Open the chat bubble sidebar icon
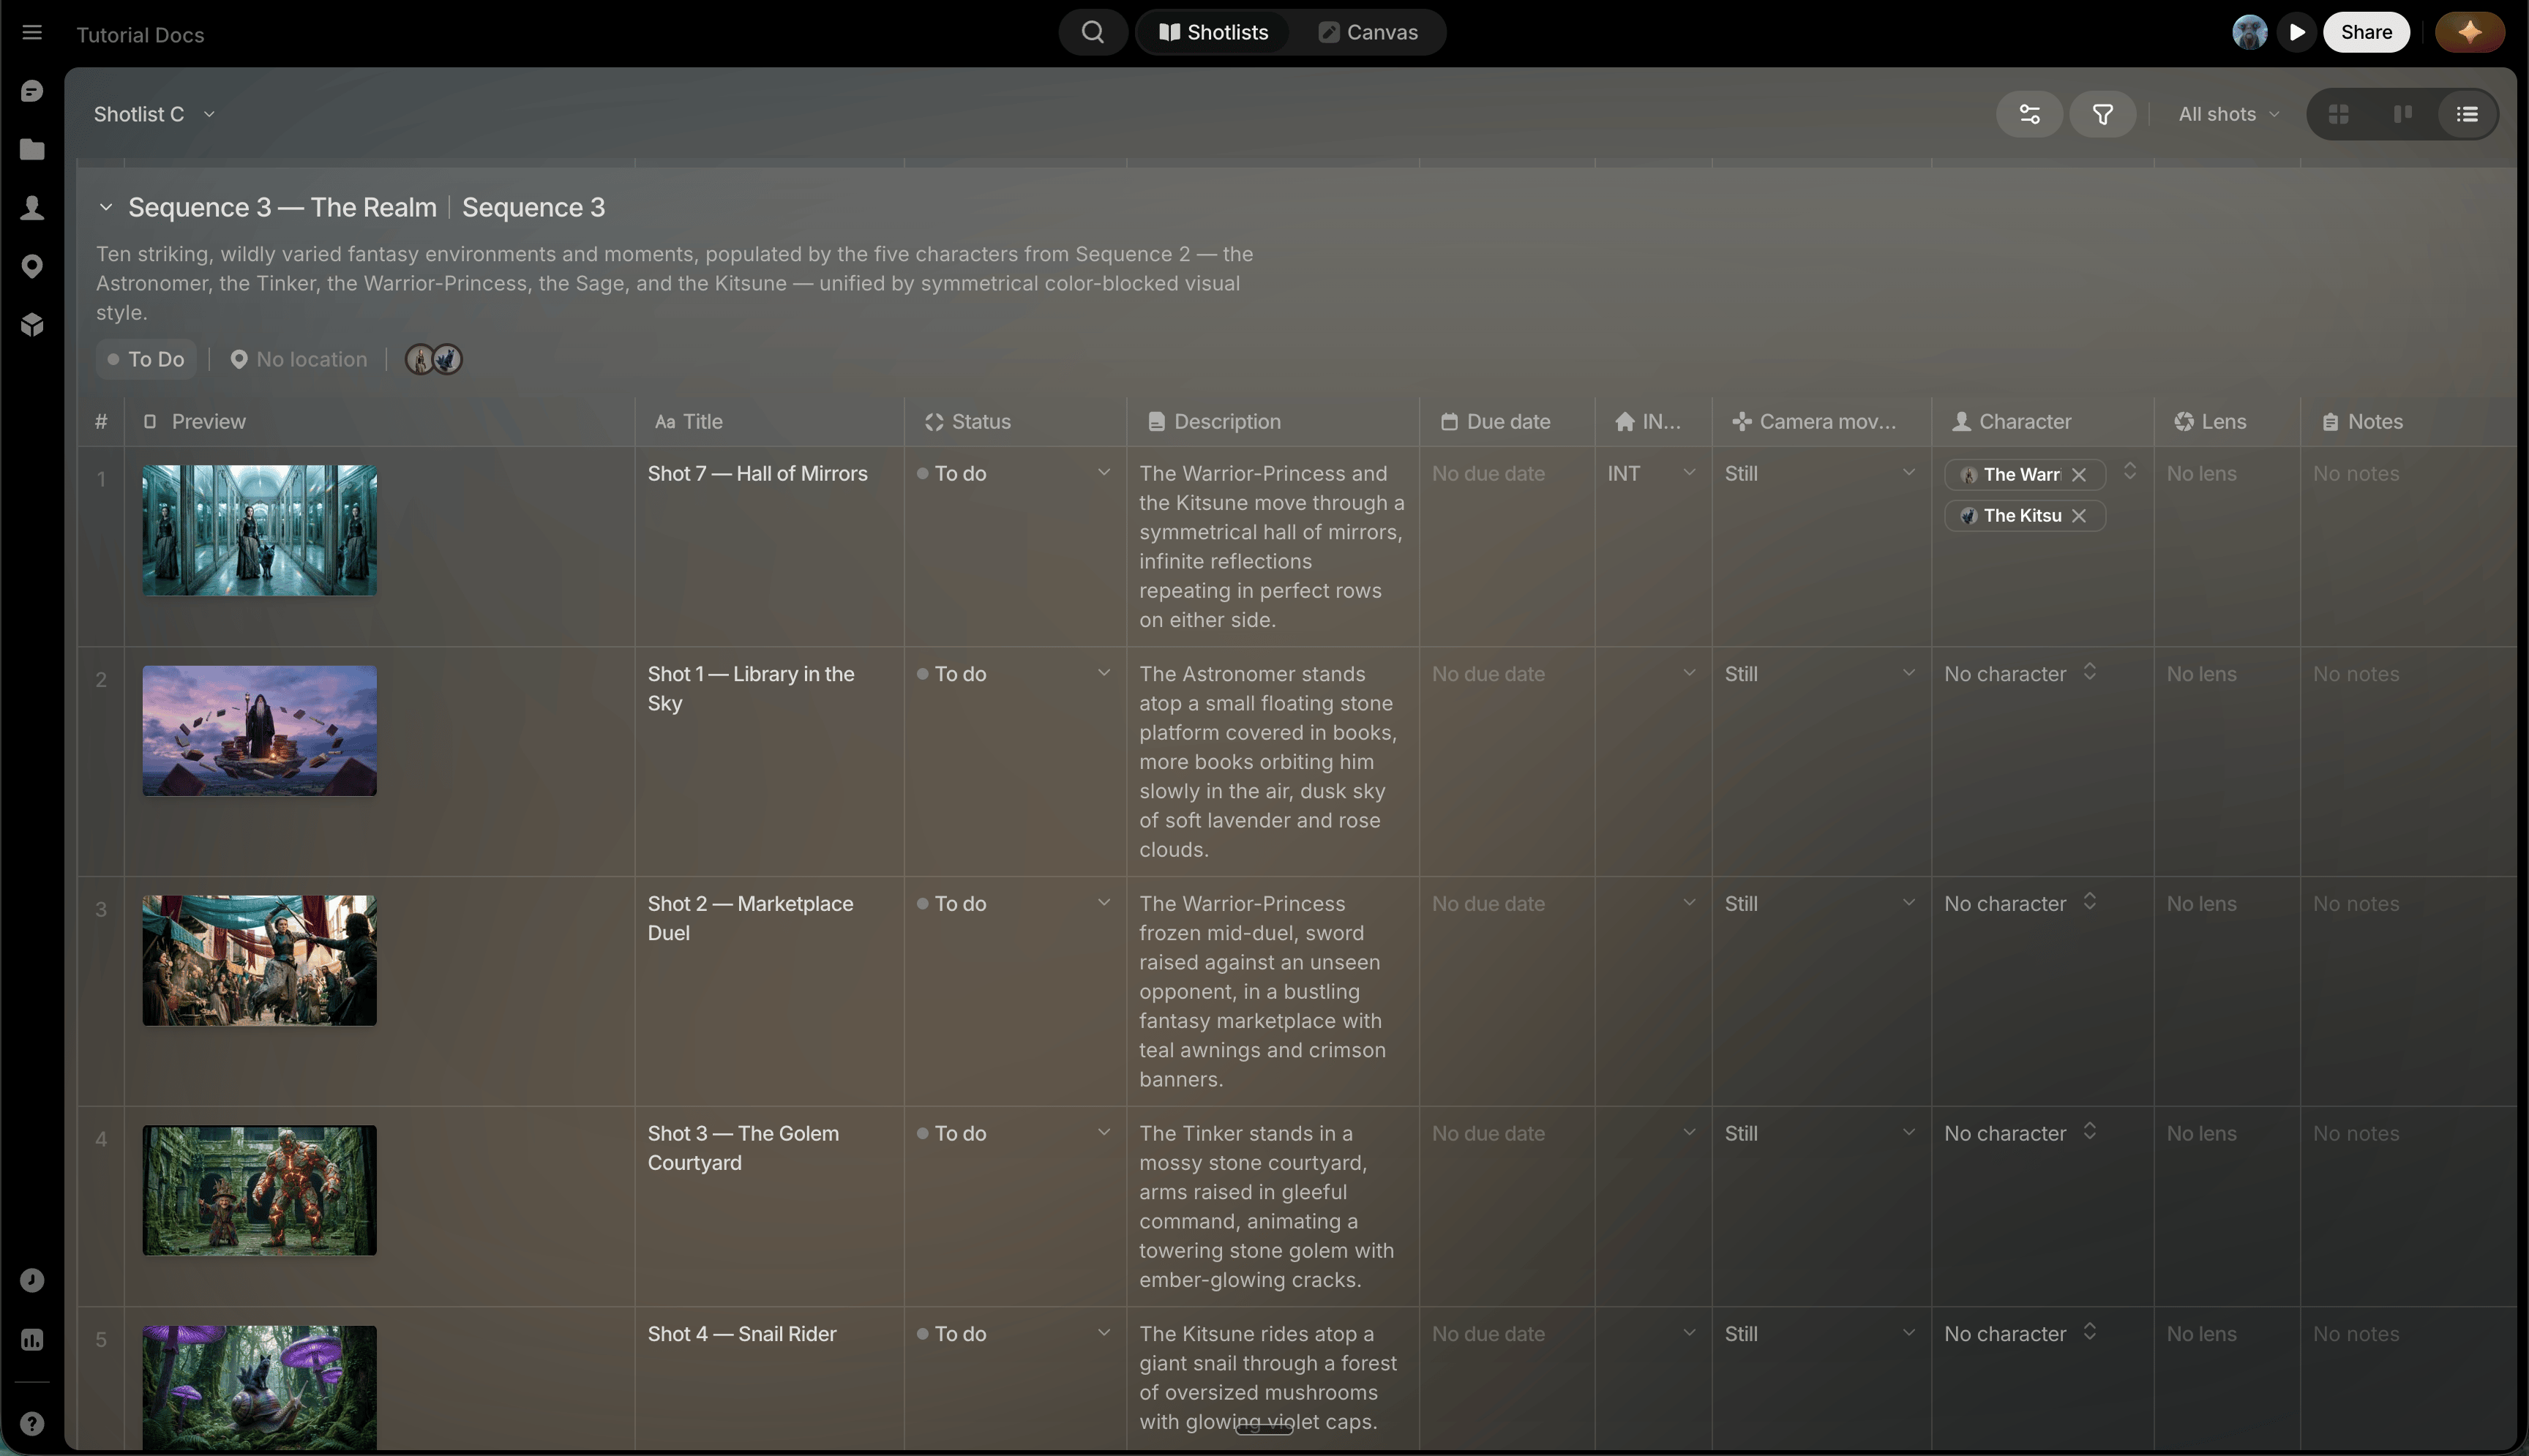 (x=32, y=91)
